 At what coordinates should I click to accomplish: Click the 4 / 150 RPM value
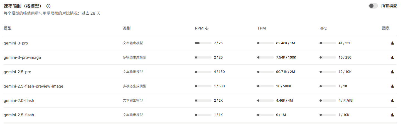[x=219, y=72]
